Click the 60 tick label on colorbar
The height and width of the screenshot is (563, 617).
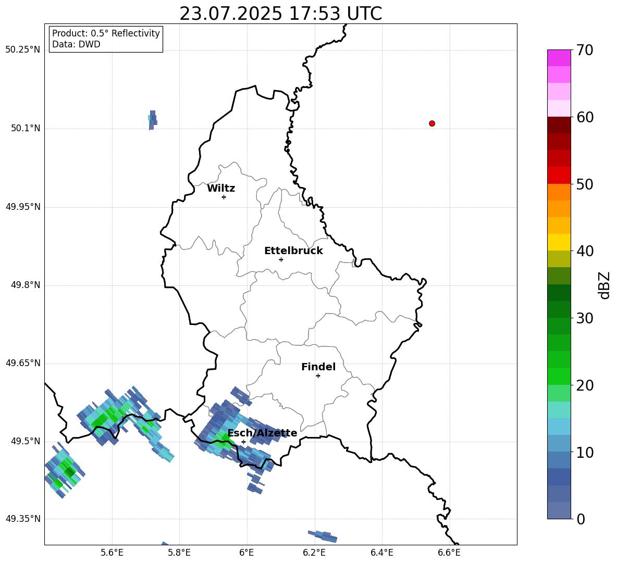tap(585, 117)
